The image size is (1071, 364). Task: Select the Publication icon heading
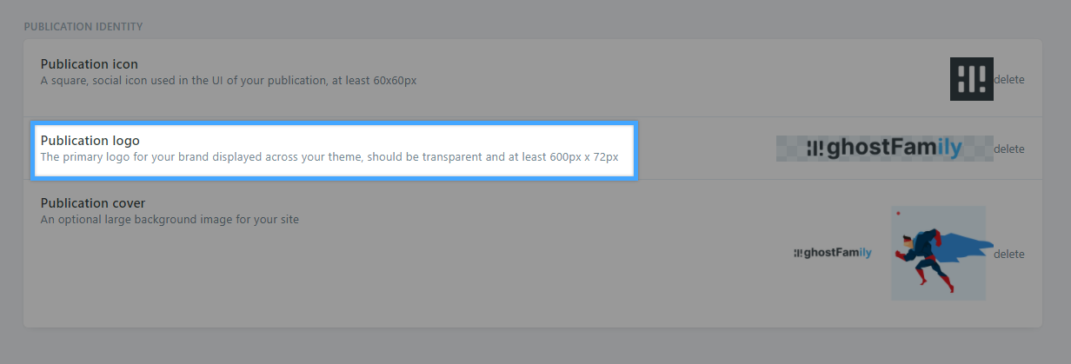point(90,64)
